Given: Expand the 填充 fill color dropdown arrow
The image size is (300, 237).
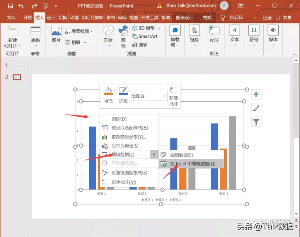Looking at the screenshot, I should coord(114,90).
